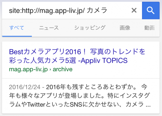The image size is (162, 116).
Task: Click the blue magnifier search button
Action: coord(151,10)
